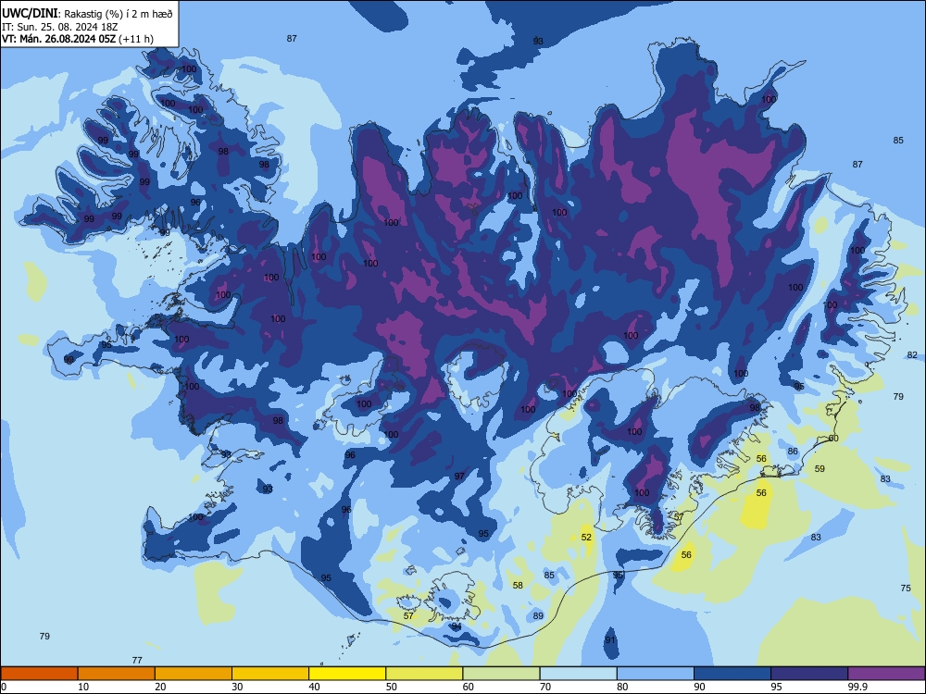Click the '52' humidity value on the map

[x=586, y=537]
